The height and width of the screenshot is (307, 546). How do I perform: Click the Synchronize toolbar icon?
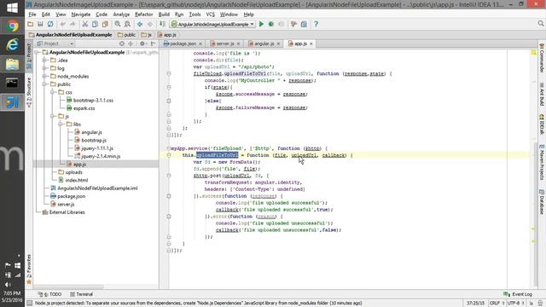click(50, 24)
